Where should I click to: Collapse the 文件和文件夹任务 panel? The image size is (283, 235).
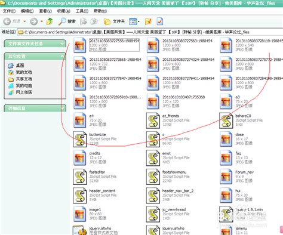[62, 44]
